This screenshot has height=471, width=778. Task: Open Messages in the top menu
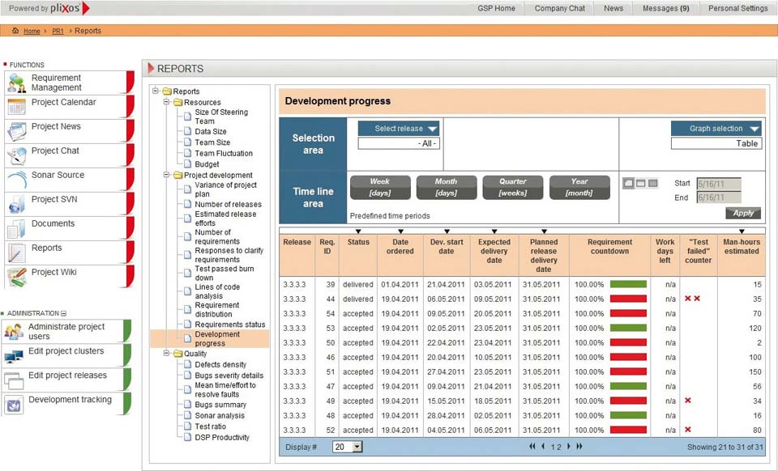click(665, 8)
